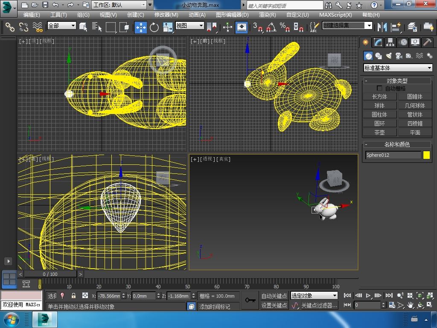Click the yellow object color swatch

tap(426, 155)
